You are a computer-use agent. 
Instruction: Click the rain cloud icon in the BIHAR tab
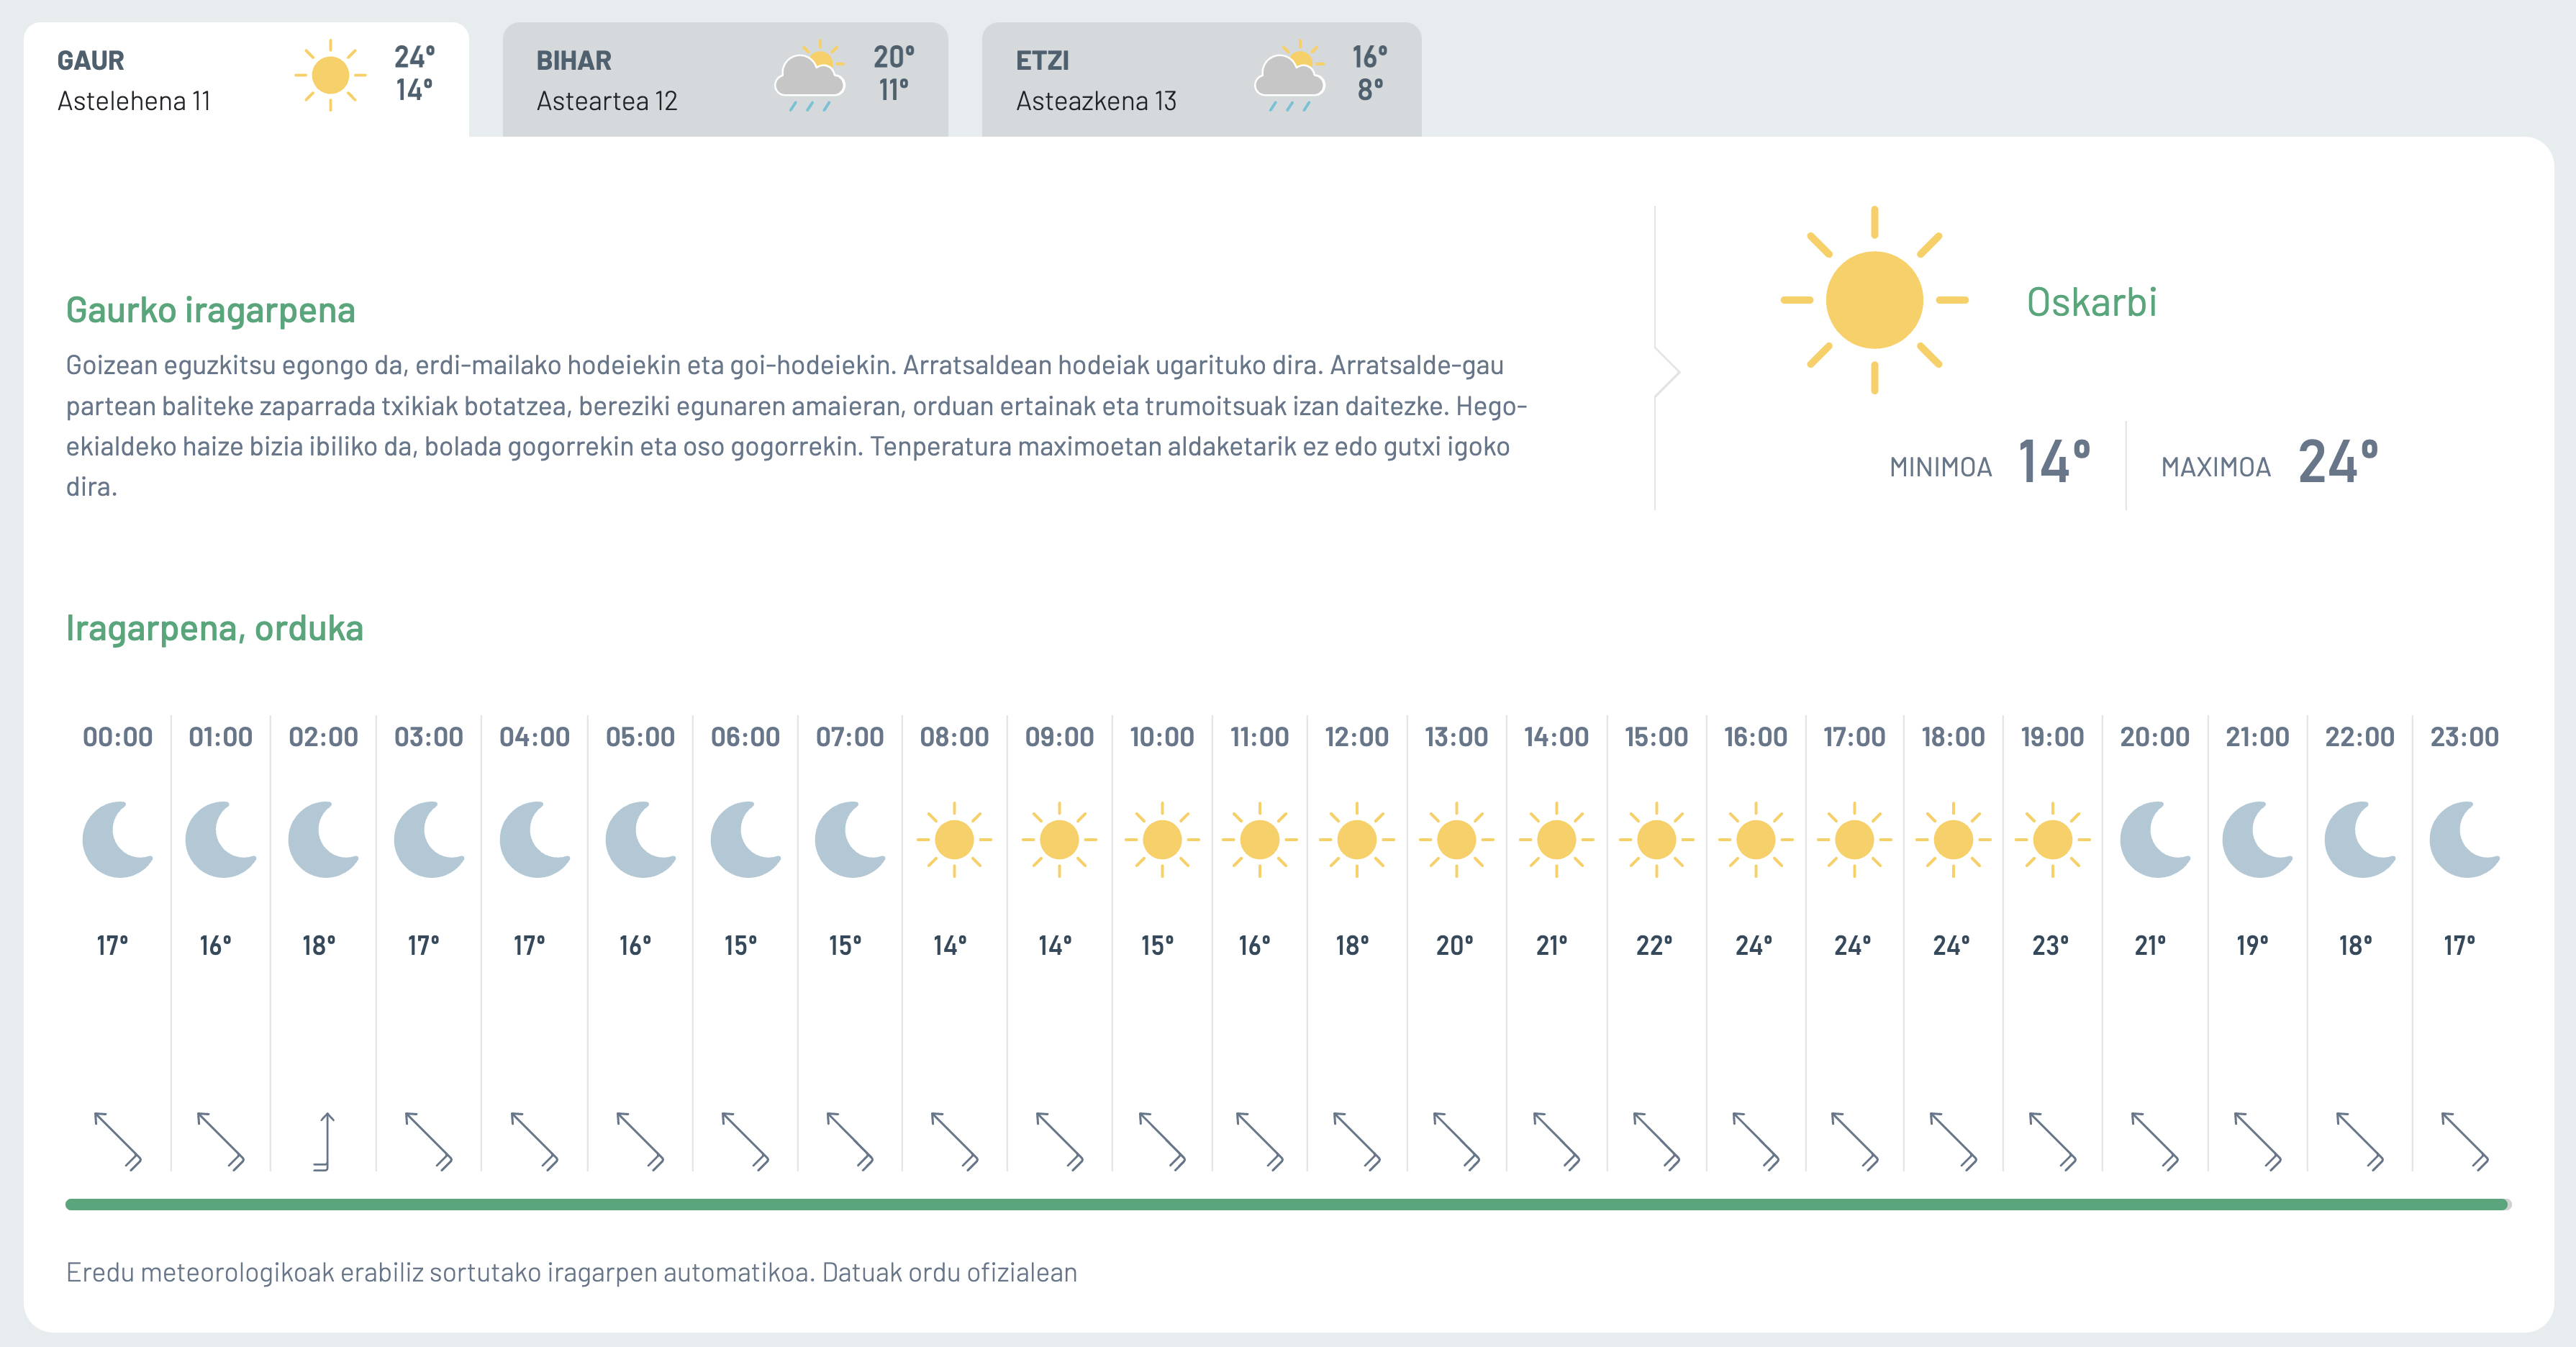point(810,76)
